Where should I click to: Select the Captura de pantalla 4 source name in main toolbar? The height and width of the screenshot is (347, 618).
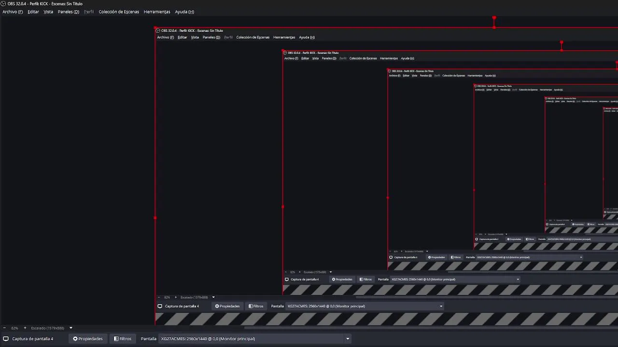pos(33,339)
